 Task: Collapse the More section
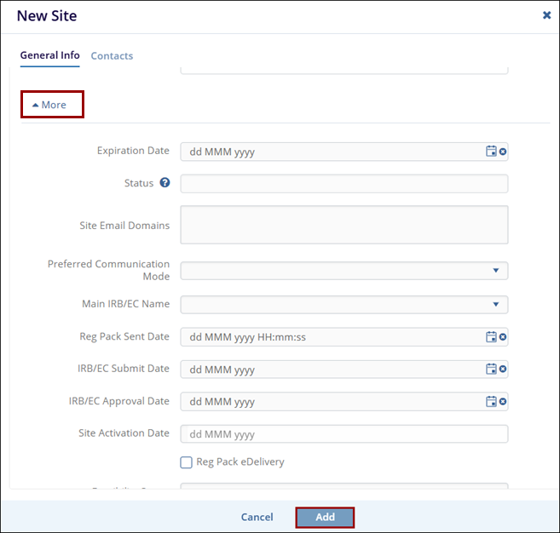(x=52, y=105)
